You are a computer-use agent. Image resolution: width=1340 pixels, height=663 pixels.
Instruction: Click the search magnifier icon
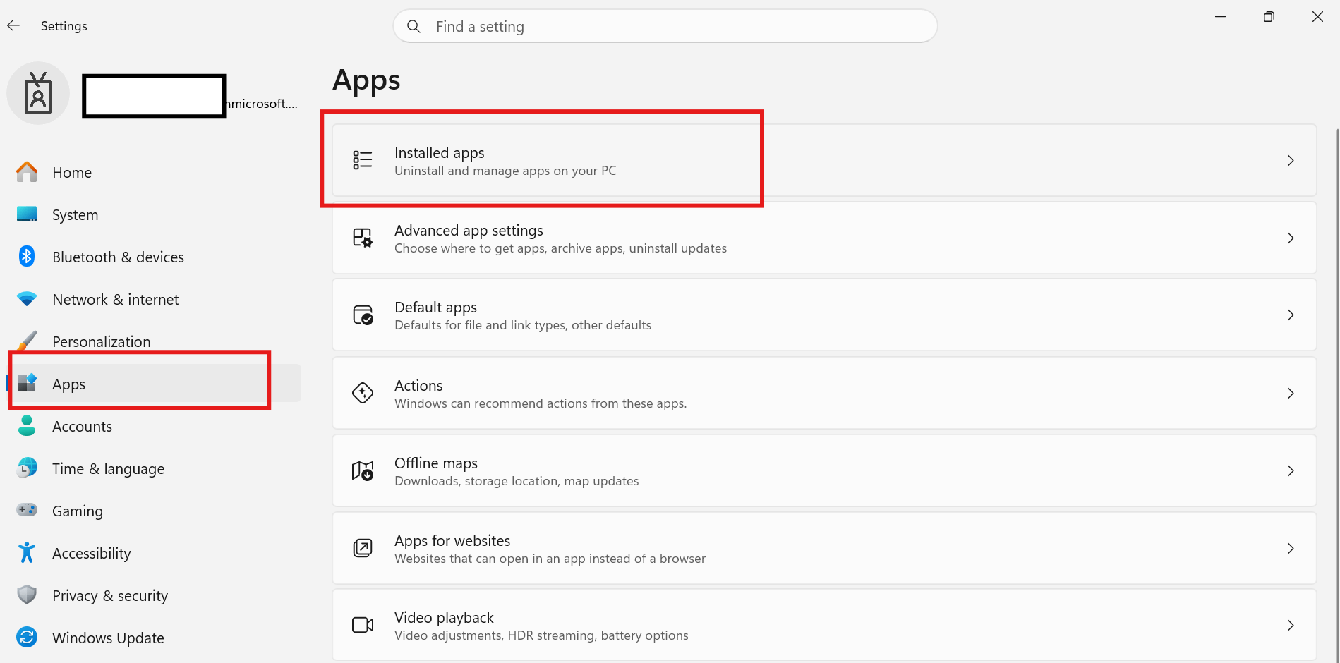click(x=414, y=26)
